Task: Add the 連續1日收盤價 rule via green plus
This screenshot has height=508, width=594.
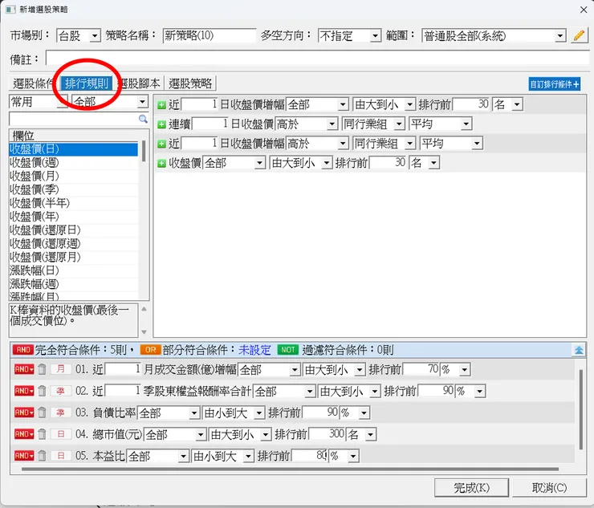Action: [162, 124]
